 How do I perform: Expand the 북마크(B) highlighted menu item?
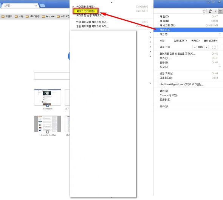tap(188, 30)
